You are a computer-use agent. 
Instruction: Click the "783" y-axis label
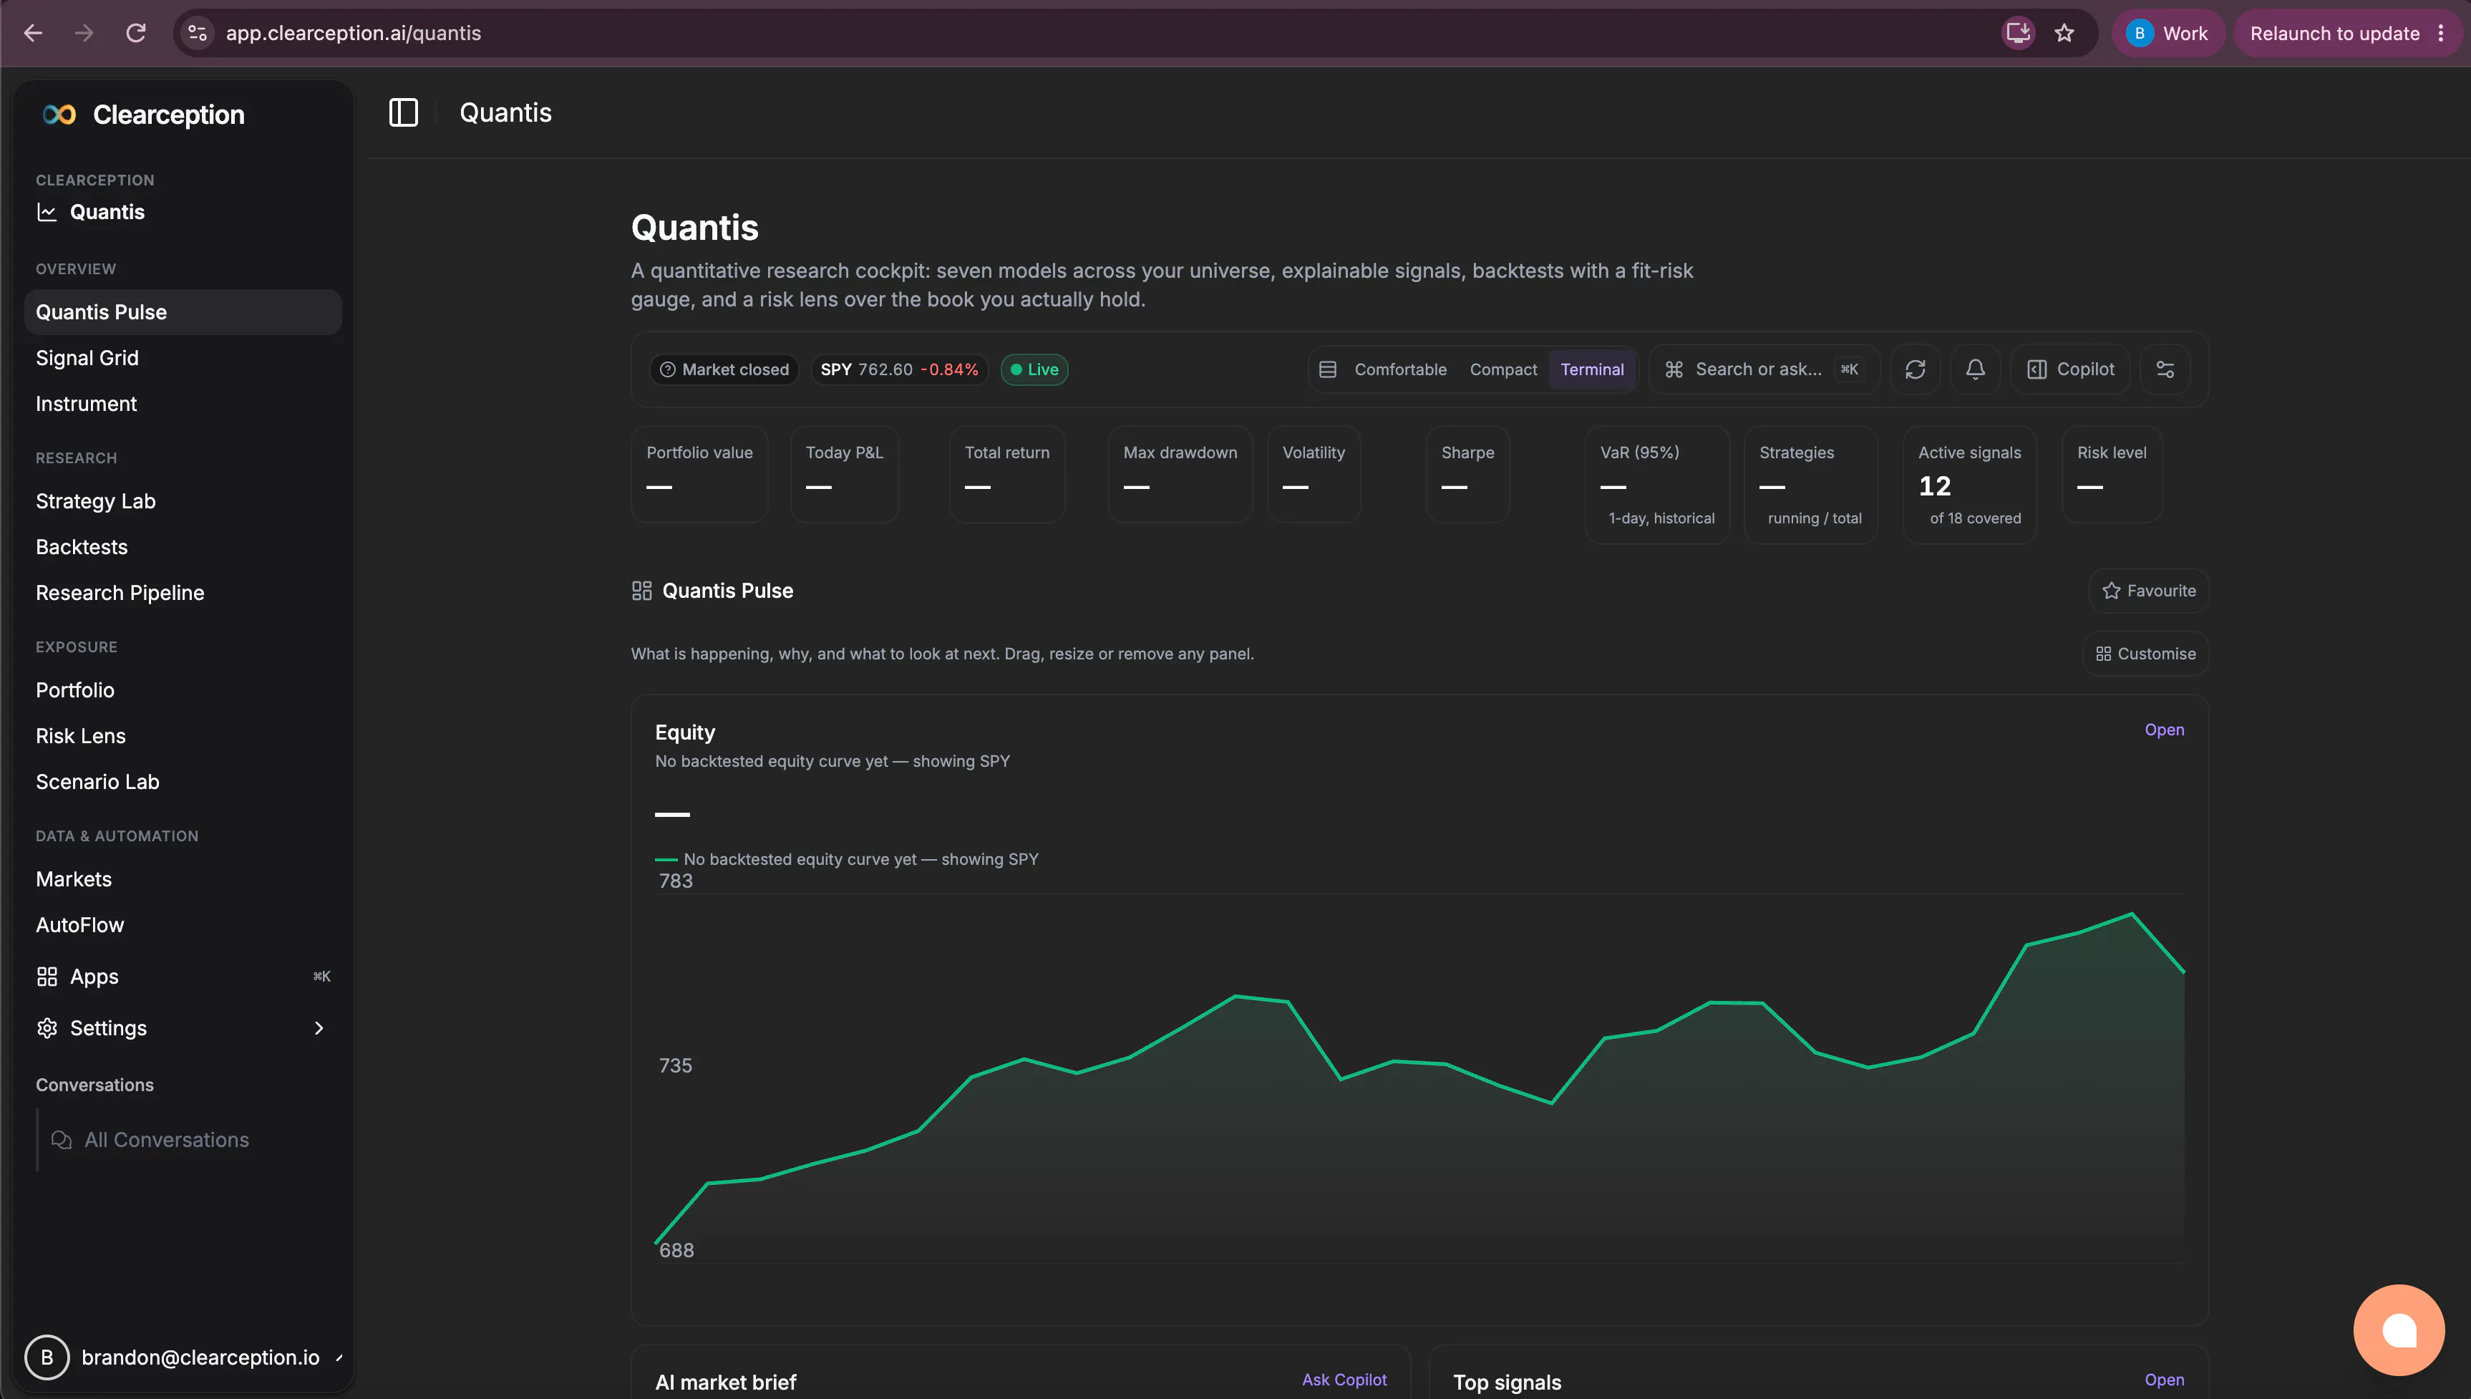click(675, 880)
